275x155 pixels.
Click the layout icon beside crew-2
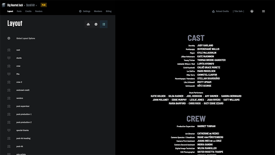[9, 82]
